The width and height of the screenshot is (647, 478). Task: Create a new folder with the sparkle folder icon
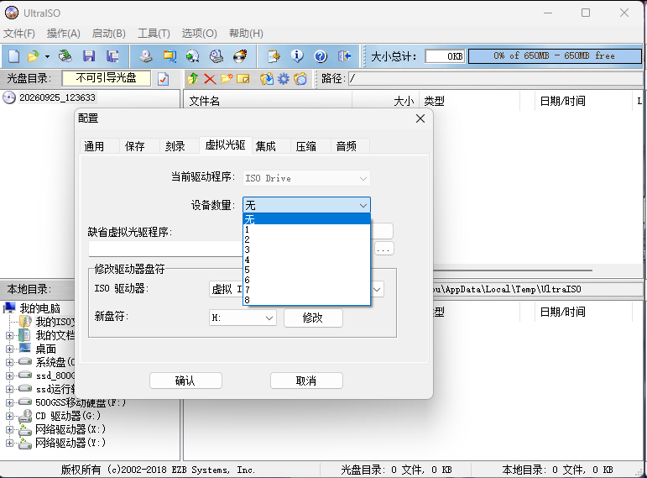[227, 78]
